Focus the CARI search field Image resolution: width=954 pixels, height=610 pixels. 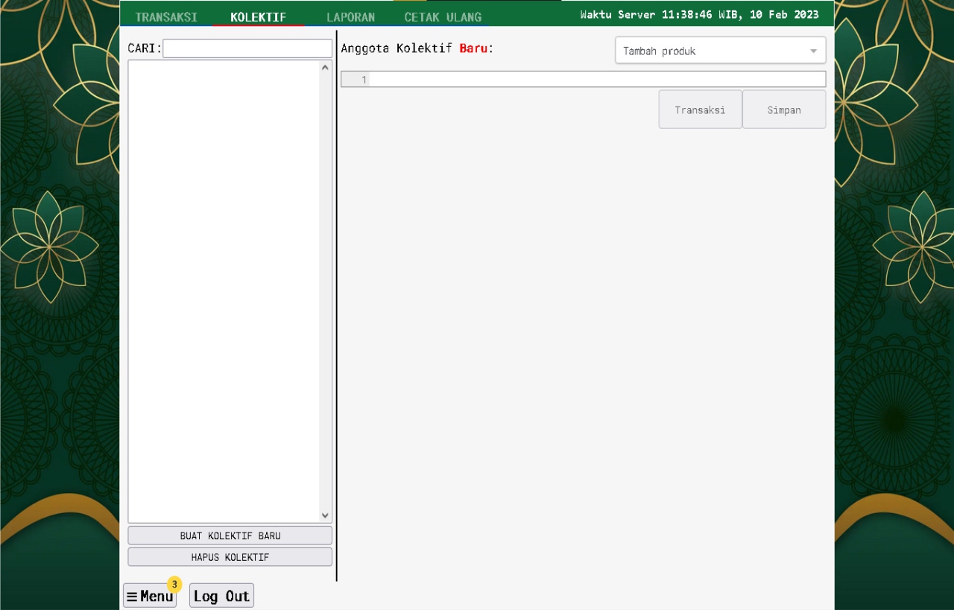click(x=247, y=48)
